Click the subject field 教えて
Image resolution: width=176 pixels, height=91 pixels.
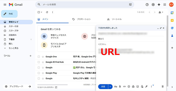pos(131,39)
